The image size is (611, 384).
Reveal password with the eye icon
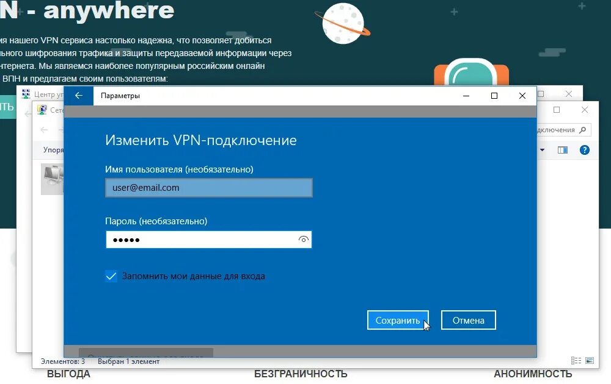tap(303, 240)
